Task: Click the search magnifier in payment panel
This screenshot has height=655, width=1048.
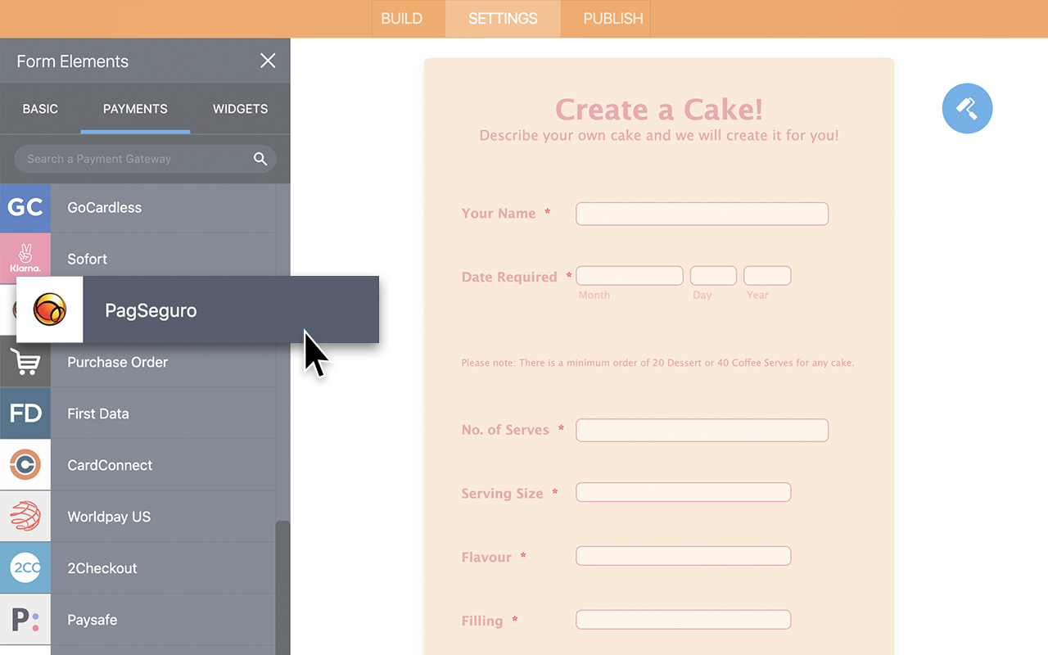Action: click(x=260, y=159)
